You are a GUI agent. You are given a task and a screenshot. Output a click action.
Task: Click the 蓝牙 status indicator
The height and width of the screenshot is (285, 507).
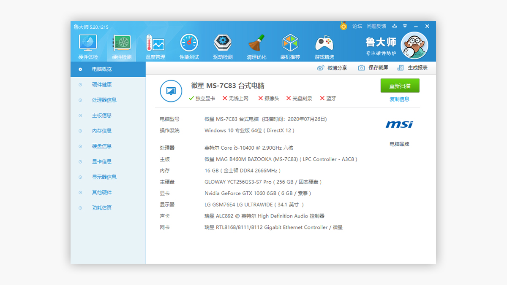click(x=328, y=98)
